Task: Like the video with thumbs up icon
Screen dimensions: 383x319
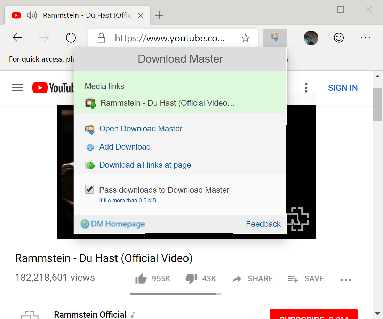Action: click(x=141, y=278)
